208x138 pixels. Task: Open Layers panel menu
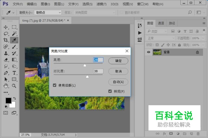tap(204, 23)
